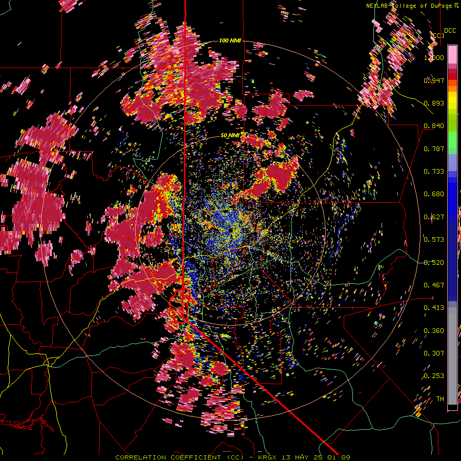This screenshot has height=461, width=461.
Task: Click the 0.307 scale value
Action: pos(434,353)
